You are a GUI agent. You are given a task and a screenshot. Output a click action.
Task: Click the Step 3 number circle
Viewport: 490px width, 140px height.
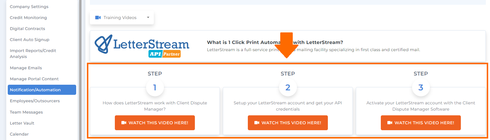coord(421,87)
